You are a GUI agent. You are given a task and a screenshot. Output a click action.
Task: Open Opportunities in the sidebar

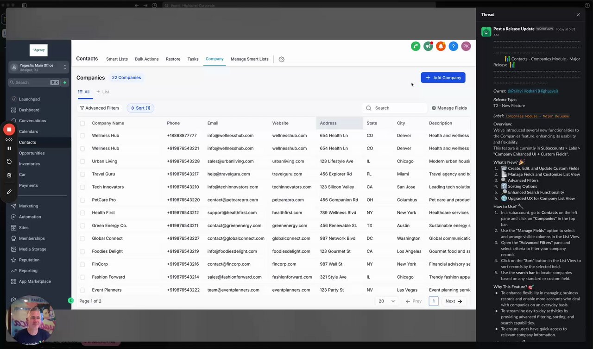pos(32,153)
